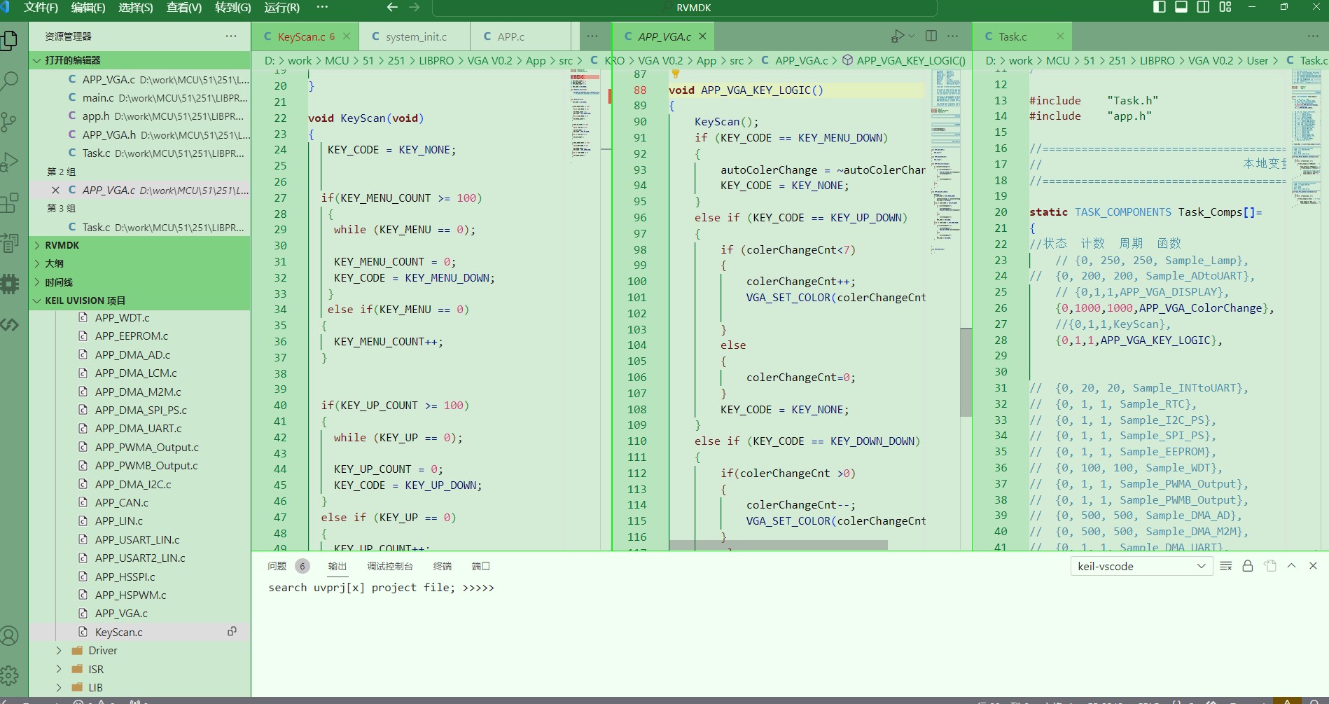Click vertical scrollbar of APP_VGA.c editor
1329x704 pixels.
pos(966,372)
